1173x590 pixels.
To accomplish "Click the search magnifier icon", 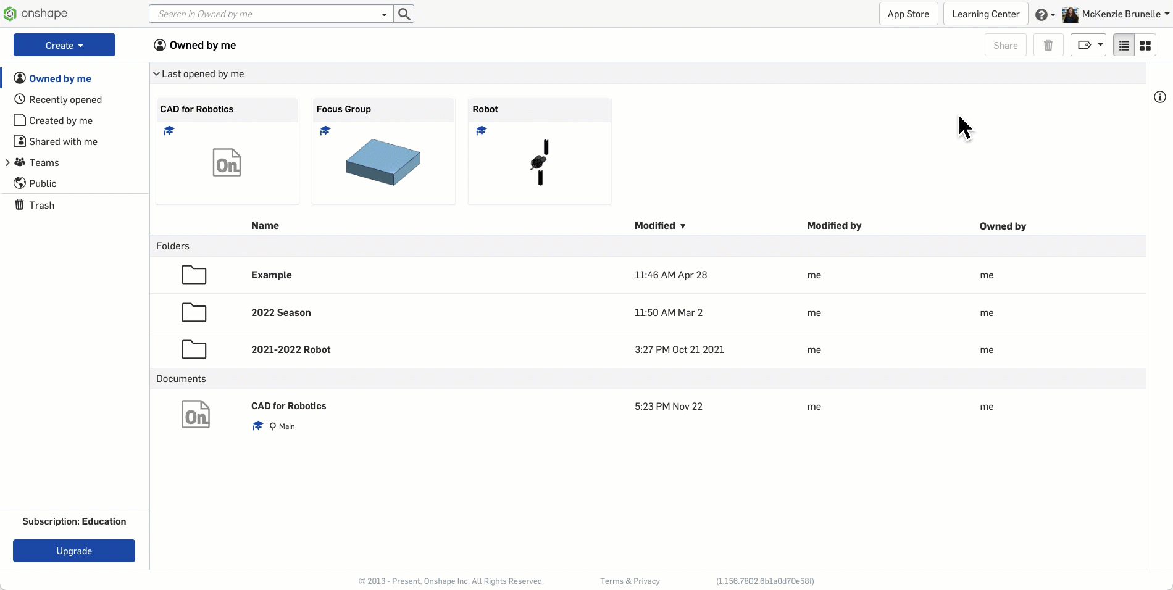I will [404, 14].
